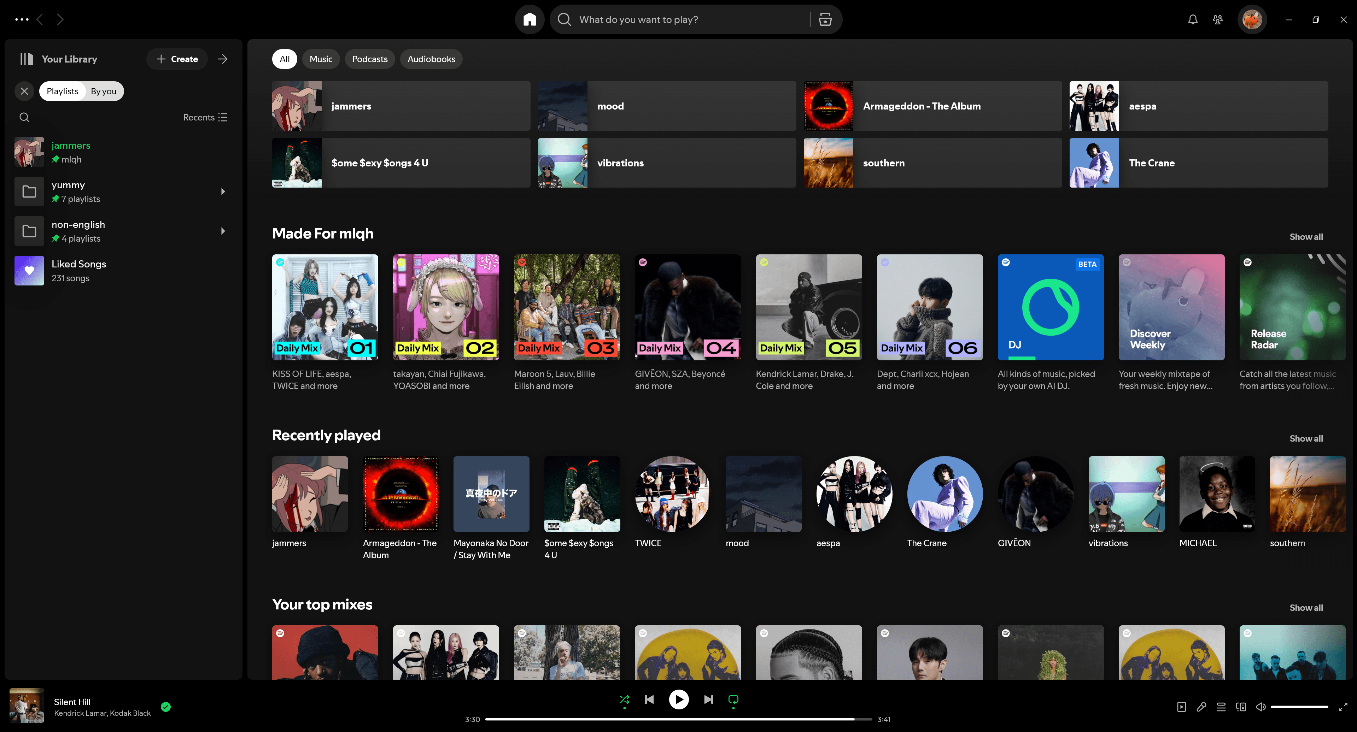1357x732 pixels.
Task: Show all Made For mlqh
Action: [x=1306, y=237]
